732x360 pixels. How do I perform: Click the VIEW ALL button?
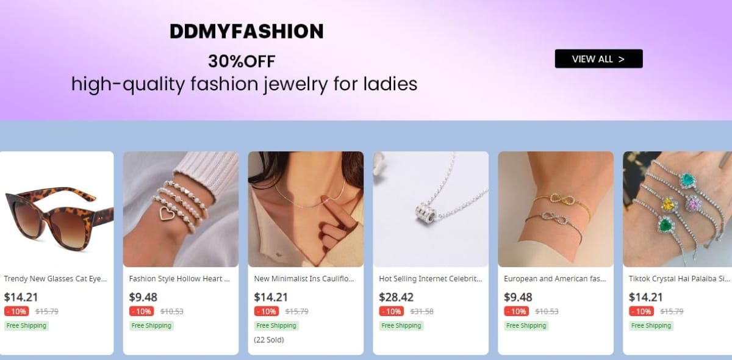click(598, 59)
